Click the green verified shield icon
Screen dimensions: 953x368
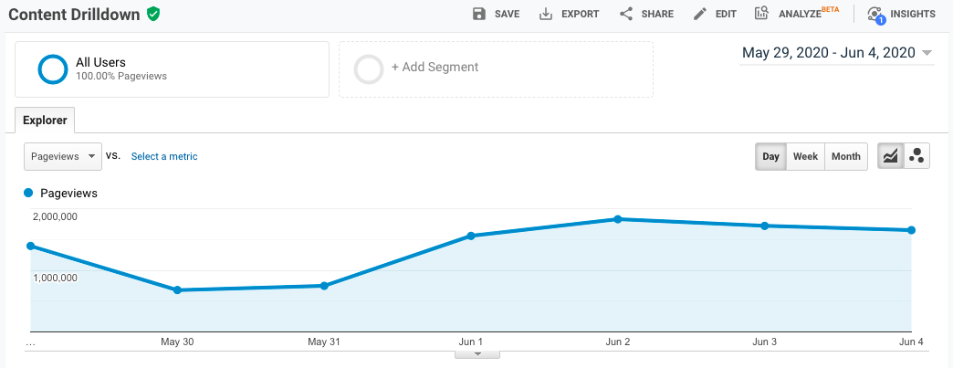pos(153,14)
